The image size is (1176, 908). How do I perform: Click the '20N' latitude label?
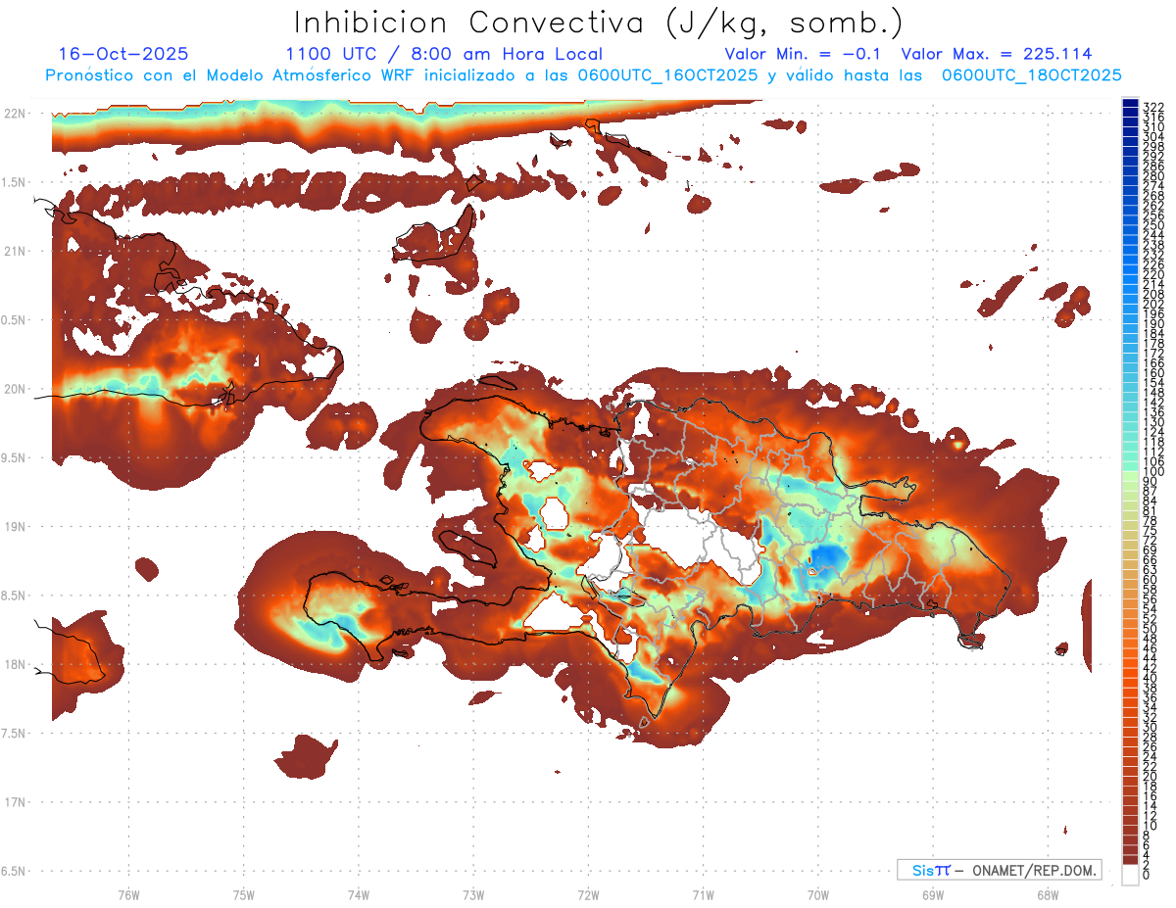15,389
